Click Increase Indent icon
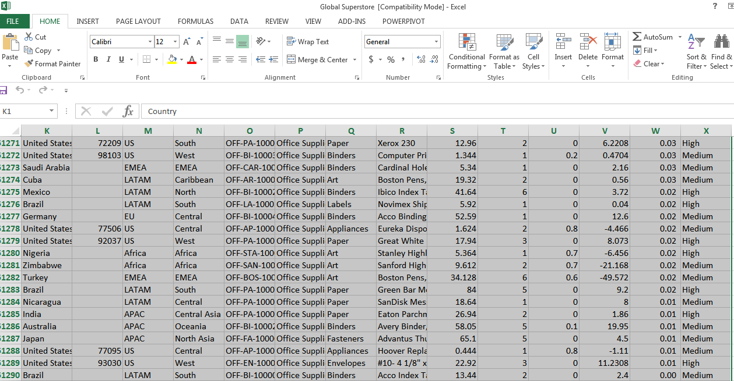734x381 pixels. pyautogui.click(x=273, y=59)
